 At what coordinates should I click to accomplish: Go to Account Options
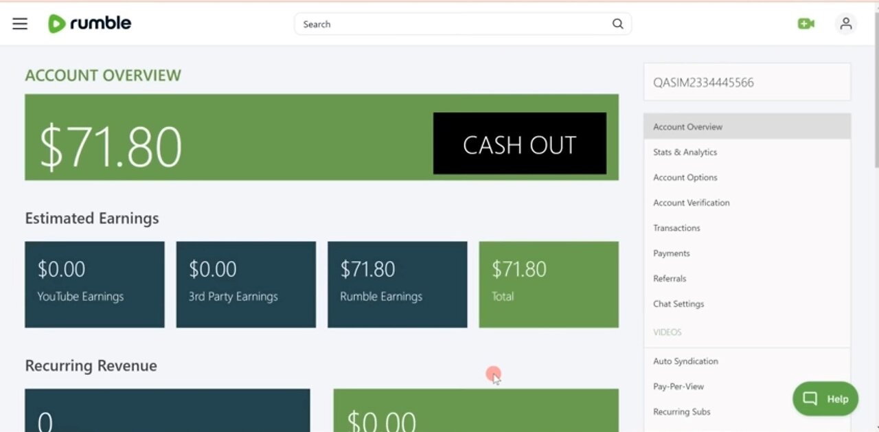pyautogui.click(x=747, y=178)
